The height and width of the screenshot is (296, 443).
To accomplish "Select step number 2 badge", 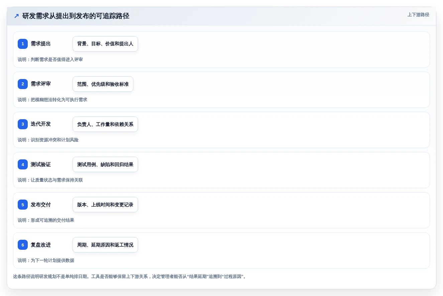I will tap(23, 84).
